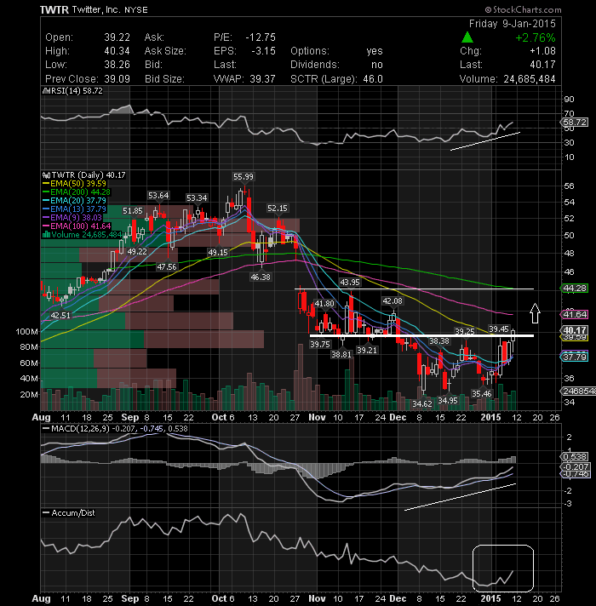596x606 pixels.
Task: Click the High value 40.34
Action: tap(117, 51)
